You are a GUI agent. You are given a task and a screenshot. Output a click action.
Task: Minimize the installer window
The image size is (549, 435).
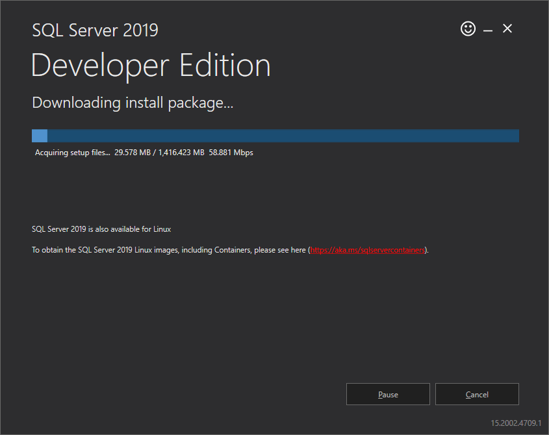[x=487, y=29]
